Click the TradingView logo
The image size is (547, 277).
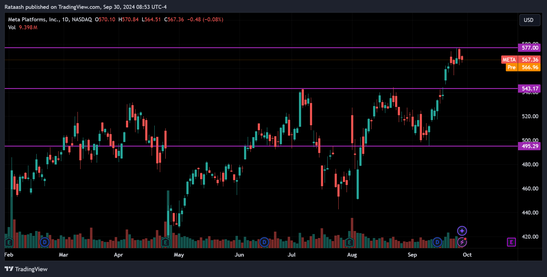tap(26, 269)
